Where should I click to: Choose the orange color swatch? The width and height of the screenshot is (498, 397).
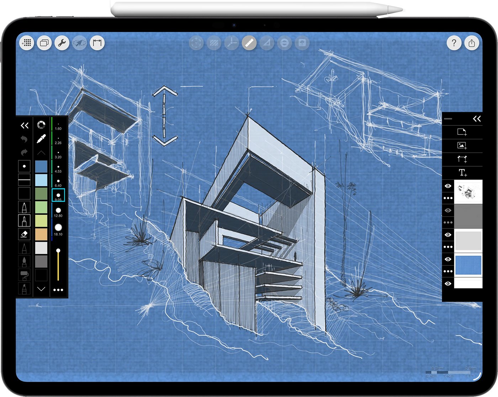(x=41, y=234)
